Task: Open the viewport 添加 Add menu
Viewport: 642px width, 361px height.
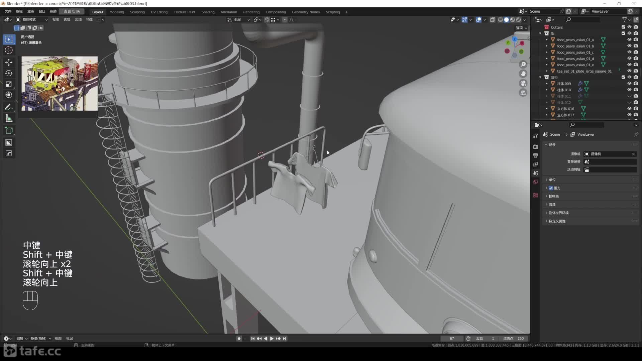Action: coord(78,20)
